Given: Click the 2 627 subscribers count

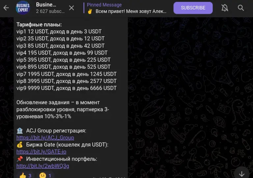Looking at the screenshot, I should pos(50,11).
